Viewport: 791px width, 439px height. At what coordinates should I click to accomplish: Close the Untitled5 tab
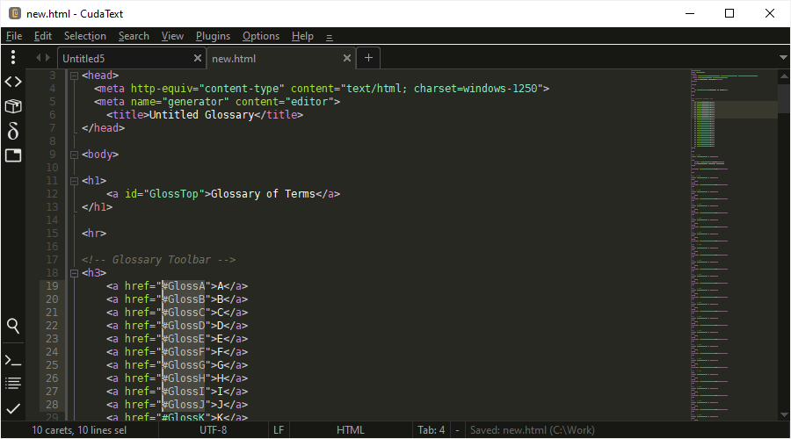click(x=198, y=59)
